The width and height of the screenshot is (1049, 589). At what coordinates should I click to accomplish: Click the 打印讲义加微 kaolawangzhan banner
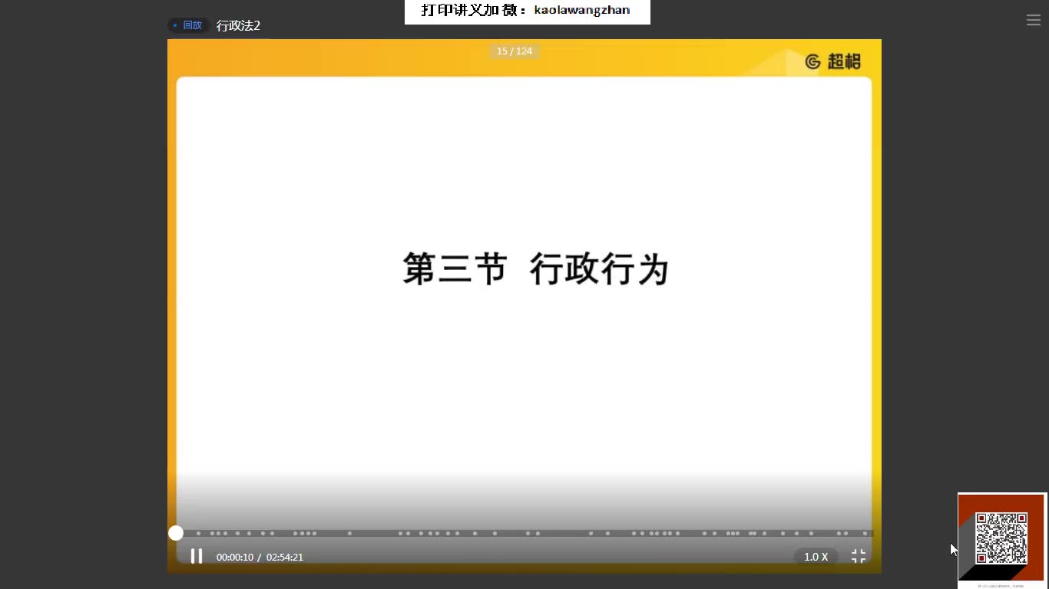527,11
